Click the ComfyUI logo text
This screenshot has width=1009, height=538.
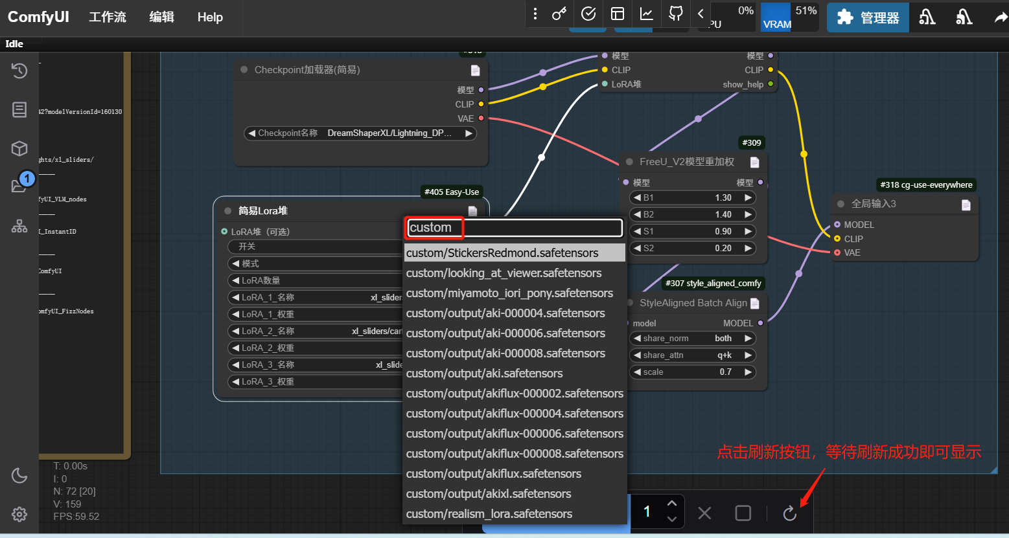[38, 17]
